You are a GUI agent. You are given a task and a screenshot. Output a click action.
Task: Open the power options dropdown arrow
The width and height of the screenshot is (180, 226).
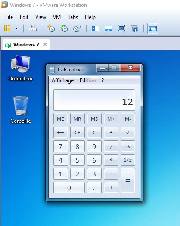16,28
